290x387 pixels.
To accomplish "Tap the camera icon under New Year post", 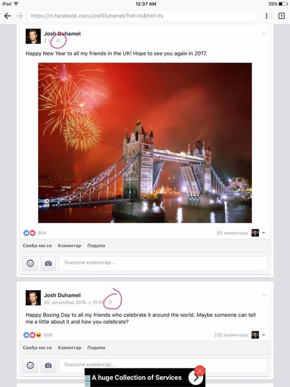I will (48, 263).
